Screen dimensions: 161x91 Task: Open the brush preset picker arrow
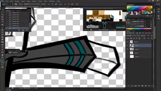(13, 4)
